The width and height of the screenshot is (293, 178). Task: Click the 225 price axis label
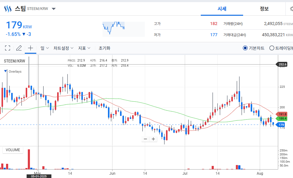282,87
